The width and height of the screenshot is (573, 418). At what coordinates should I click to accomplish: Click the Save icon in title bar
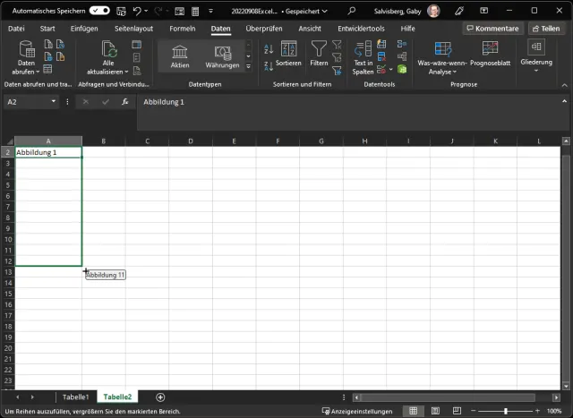119,10
